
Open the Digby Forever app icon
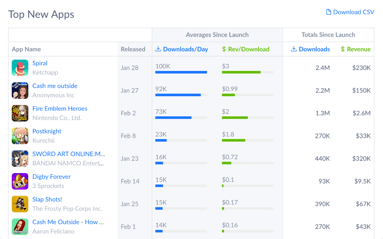pyautogui.click(x=20, y=181)
